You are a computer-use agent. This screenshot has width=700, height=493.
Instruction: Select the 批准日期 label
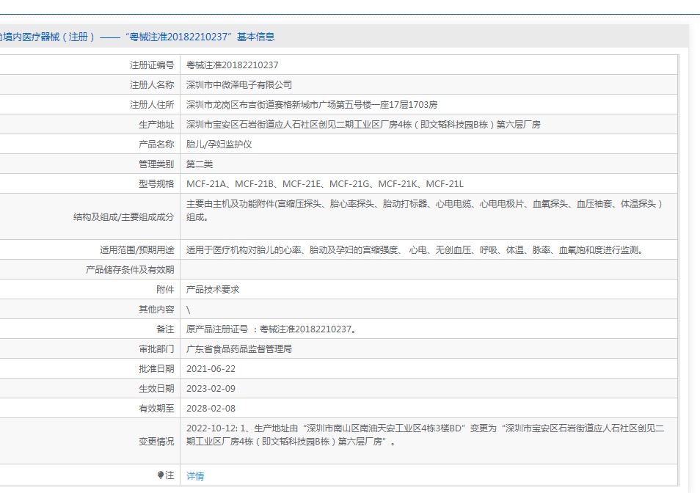tap(156, 369)
